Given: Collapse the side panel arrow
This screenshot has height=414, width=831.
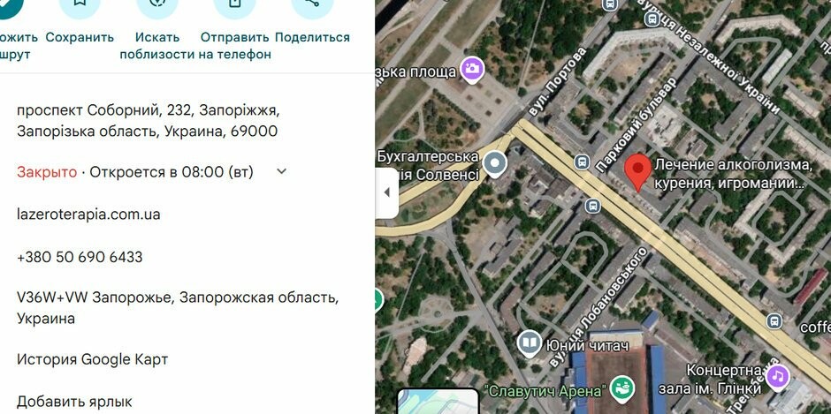Looking at the screenshot, I should pos(387,192).
